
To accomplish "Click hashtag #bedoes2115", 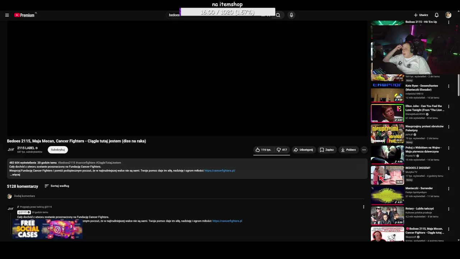I will (x=66, y=163).
